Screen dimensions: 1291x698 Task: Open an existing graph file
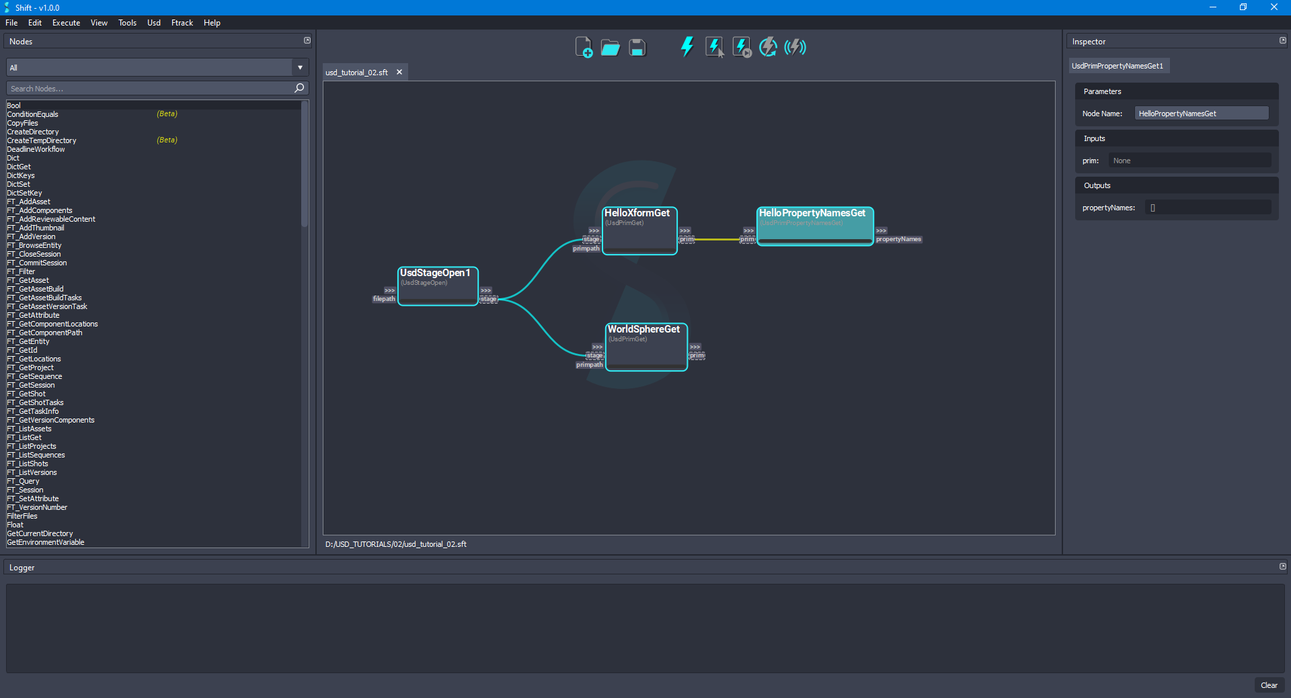(610, 46)
